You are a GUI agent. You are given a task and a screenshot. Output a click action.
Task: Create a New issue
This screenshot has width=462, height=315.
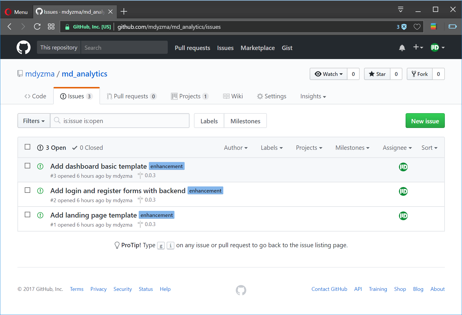(425, 121)
